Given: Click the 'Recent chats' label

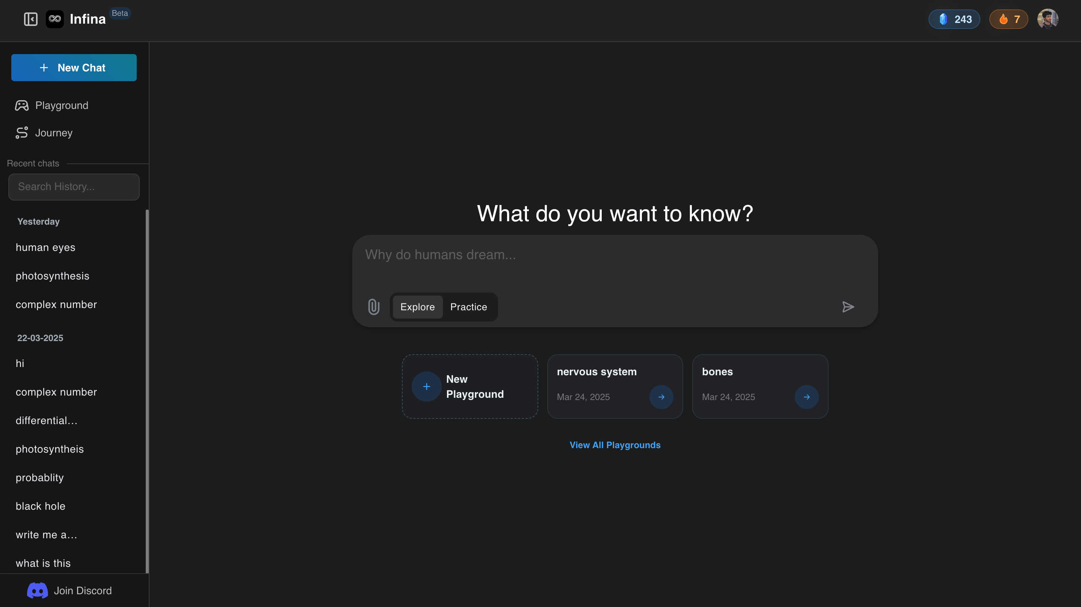Looking at the screenshot, I should click(x=33, y=163).
